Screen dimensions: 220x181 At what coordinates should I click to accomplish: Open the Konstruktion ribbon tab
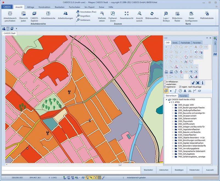[44, 7]
